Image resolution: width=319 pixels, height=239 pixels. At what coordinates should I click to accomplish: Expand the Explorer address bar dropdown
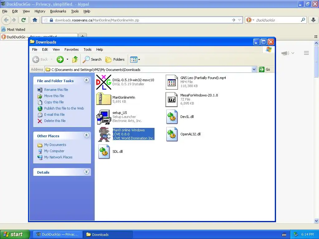[254, 69]
